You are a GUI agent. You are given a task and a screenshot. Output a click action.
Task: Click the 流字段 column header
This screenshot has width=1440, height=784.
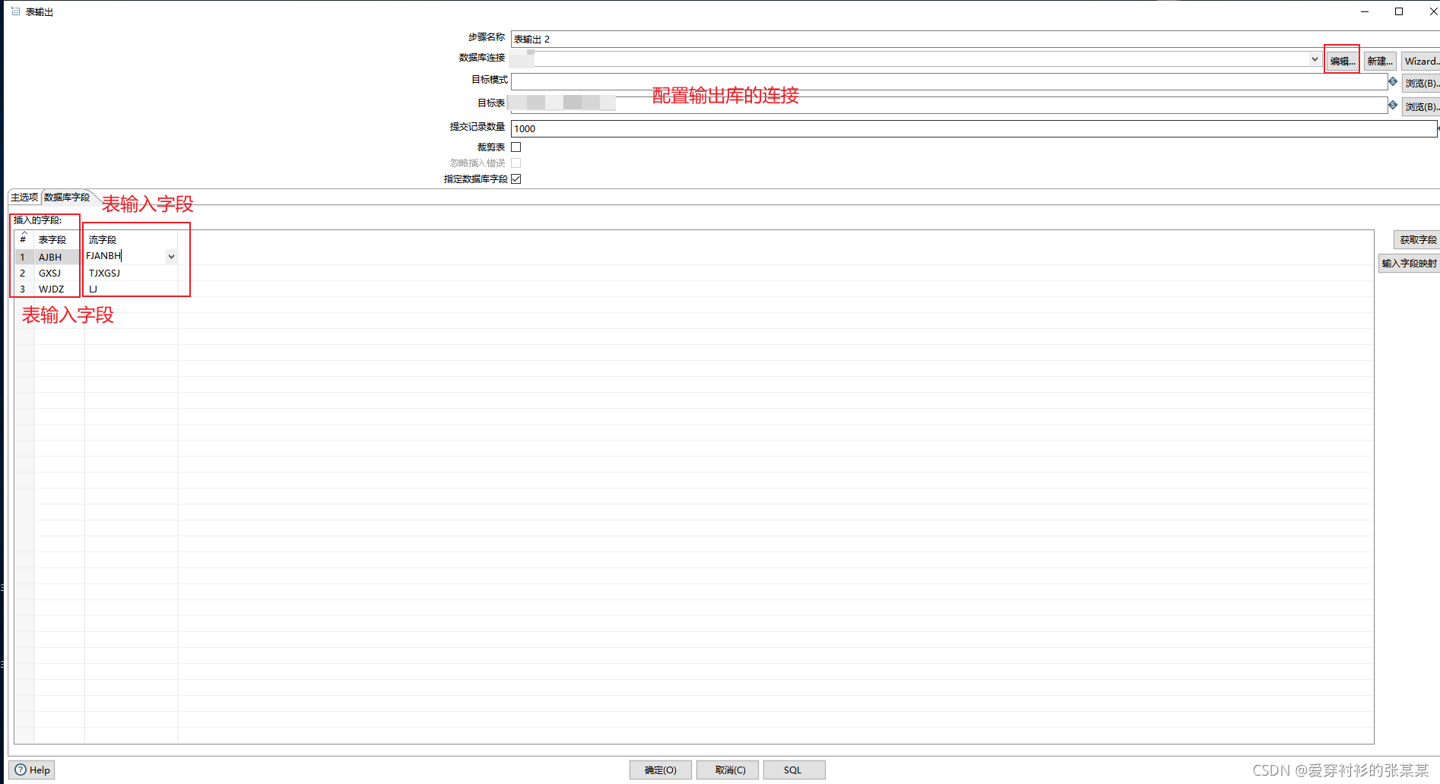pyautogui.click(x=131, y=239)
